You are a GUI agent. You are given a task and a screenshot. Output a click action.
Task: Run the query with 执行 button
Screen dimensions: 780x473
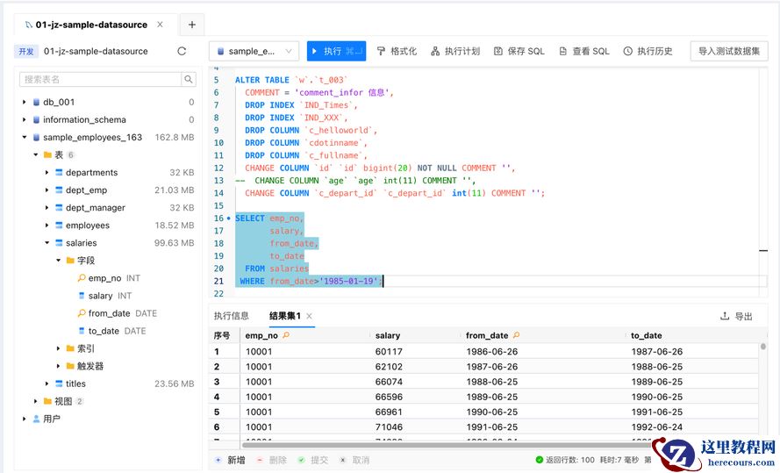pyautogui.click(x=336, y=51)
